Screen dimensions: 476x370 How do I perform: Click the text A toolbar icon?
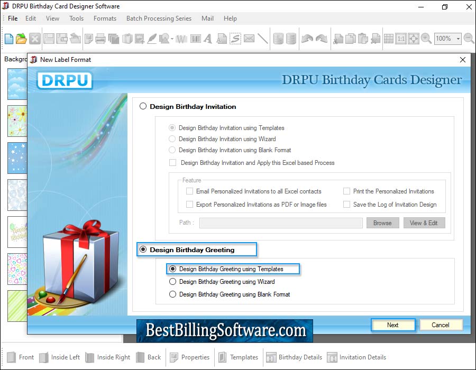pyautogui.click(x=208, y=39)
